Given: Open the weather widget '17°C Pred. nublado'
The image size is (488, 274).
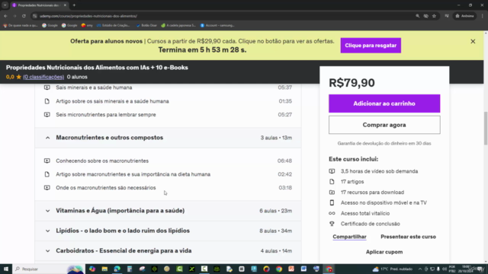Looking at the screenshot, I should click(x=392, y=269).
